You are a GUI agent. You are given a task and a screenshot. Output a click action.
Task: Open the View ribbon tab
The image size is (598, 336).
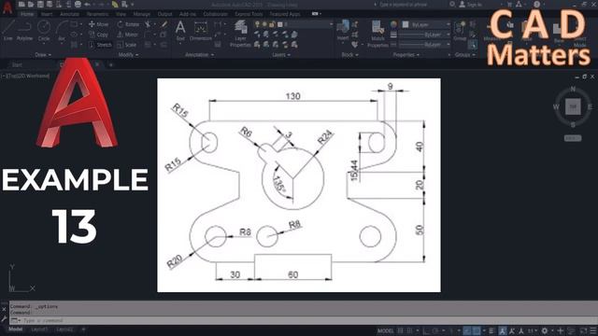point(121,14)
